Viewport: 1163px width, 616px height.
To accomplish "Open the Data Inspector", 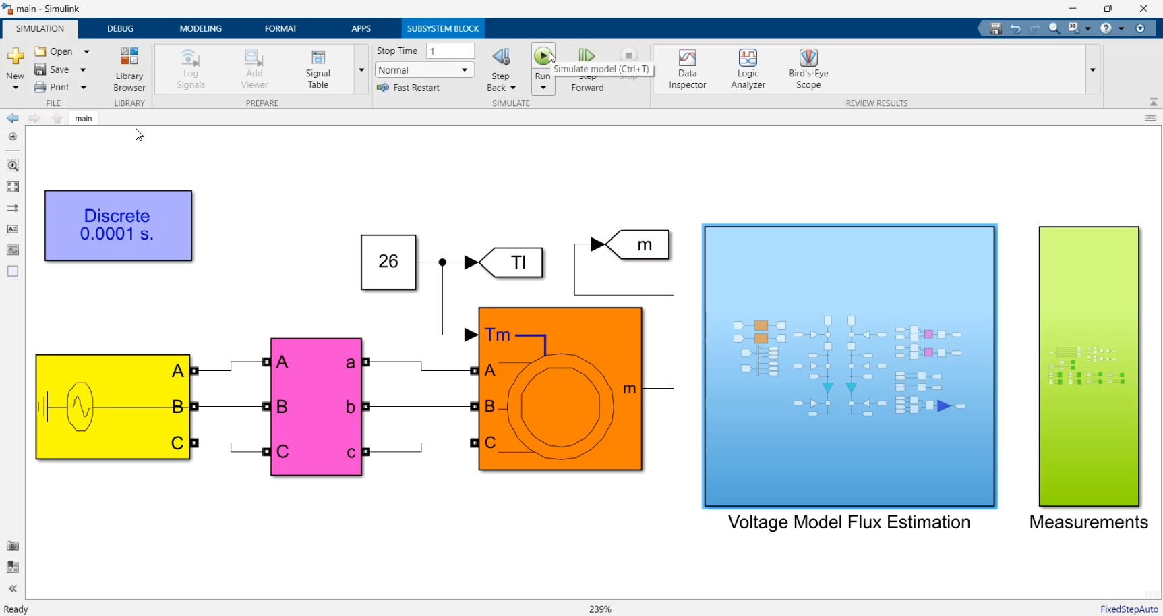I will point(688,69).
